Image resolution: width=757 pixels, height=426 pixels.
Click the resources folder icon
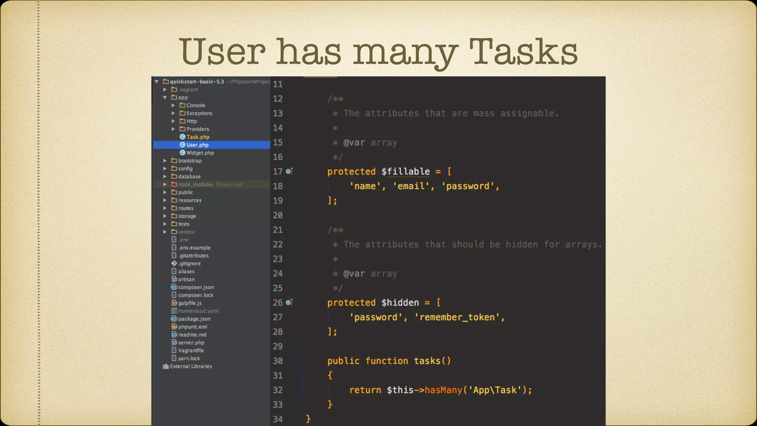[x=174, y=200]
